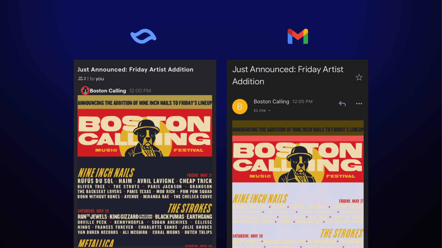Click the Gmail subject 'Just Announced: Friday Artist Addition'
The image size is (442, 248).
[x=288, y=75]
